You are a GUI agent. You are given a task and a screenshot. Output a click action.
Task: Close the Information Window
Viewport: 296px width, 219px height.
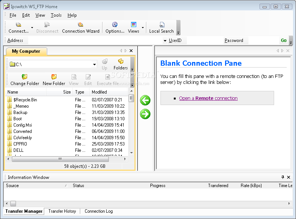click(x=289, y=177)
